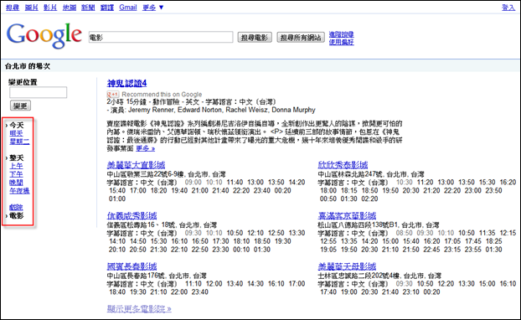This screenshot has height=320, width=521.
Task: Click the cast line starting Jeremy Renner
Action: (222, 110)
